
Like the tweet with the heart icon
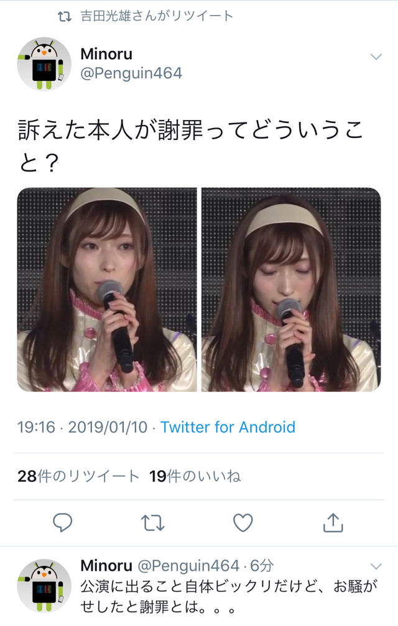tap(243, 523)
